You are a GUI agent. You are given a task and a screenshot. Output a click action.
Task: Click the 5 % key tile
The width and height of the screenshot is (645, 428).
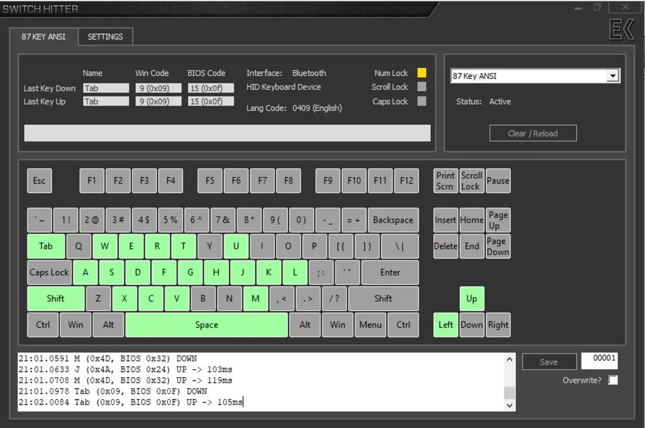point(170,220)
